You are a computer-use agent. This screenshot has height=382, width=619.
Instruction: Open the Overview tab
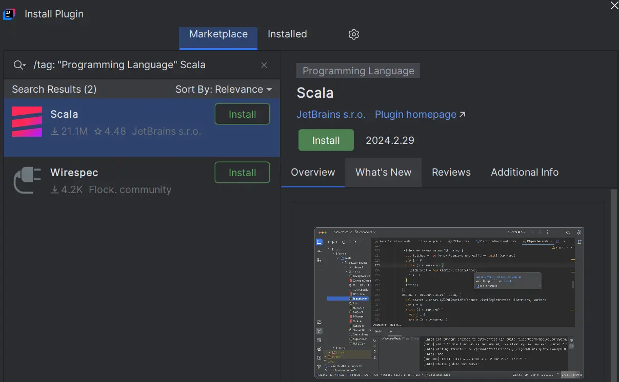pos(313,173)
